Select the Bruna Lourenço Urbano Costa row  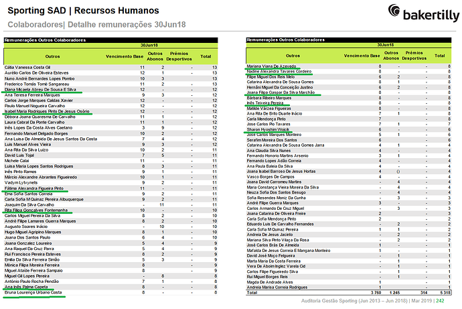(110, 292)
